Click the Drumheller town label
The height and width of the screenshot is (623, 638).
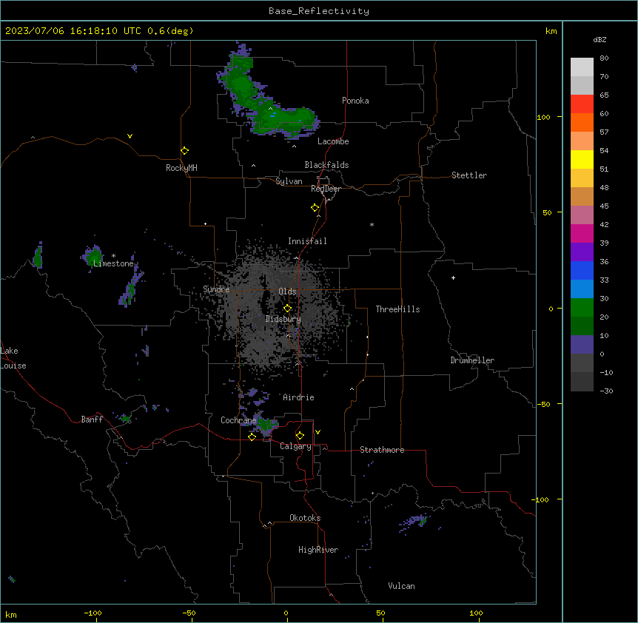click(x=472, y=360)
